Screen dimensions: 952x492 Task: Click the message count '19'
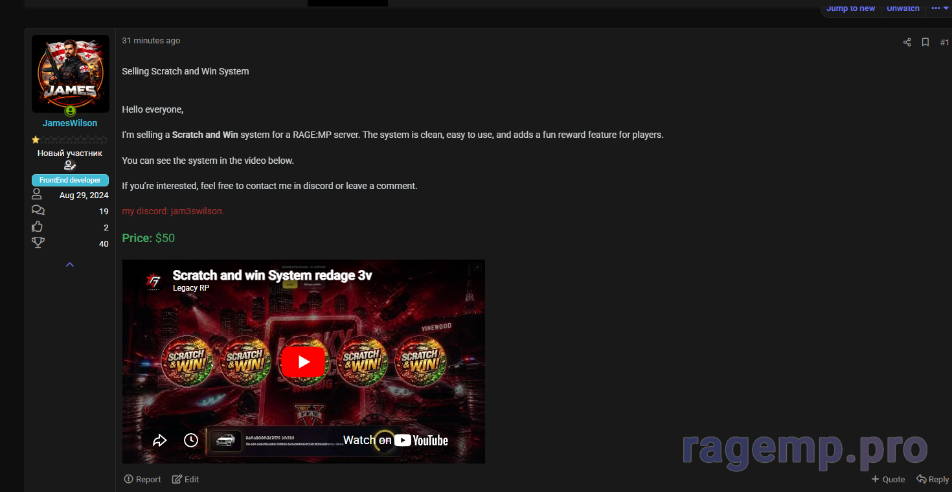104,211
